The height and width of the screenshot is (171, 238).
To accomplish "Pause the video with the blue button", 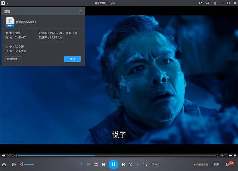I will click(x=113, y=165).
